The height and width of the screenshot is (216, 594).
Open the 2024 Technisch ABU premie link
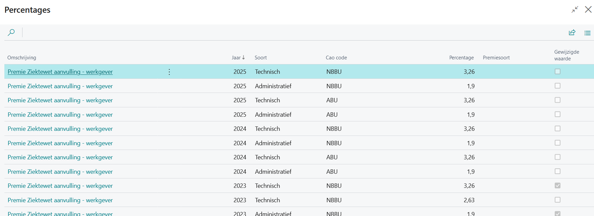(x=60, y=157)
